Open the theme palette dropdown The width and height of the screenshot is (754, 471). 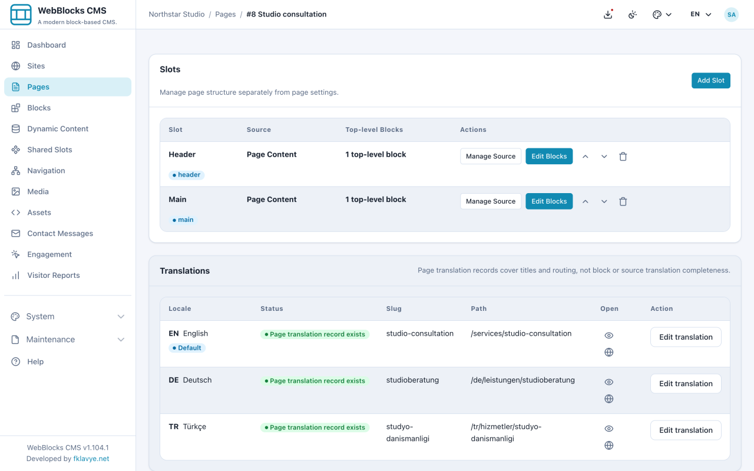pyautogui.click(x=662, y=15)
